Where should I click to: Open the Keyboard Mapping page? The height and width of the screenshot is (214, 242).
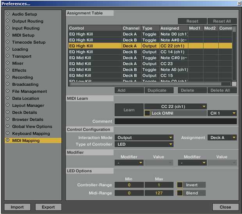pyautogui.click(x=31, y=134)
